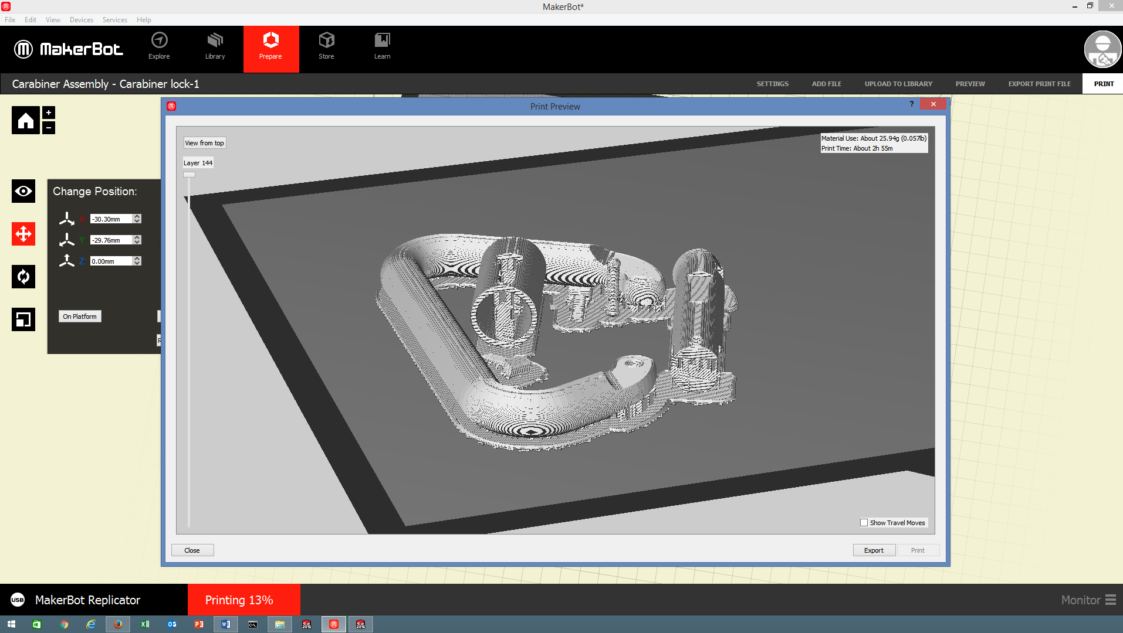Open the Services menu

click(115, 19)
